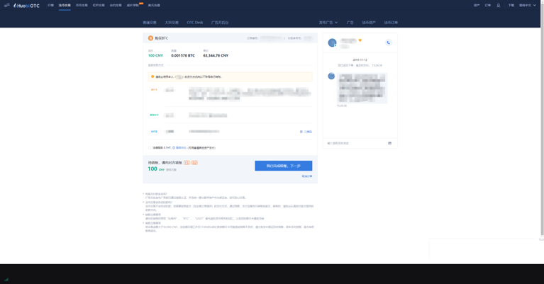Click the cancel order link
Image resolution: width=544 pixels, height=284 pixels.
(307, 176)
